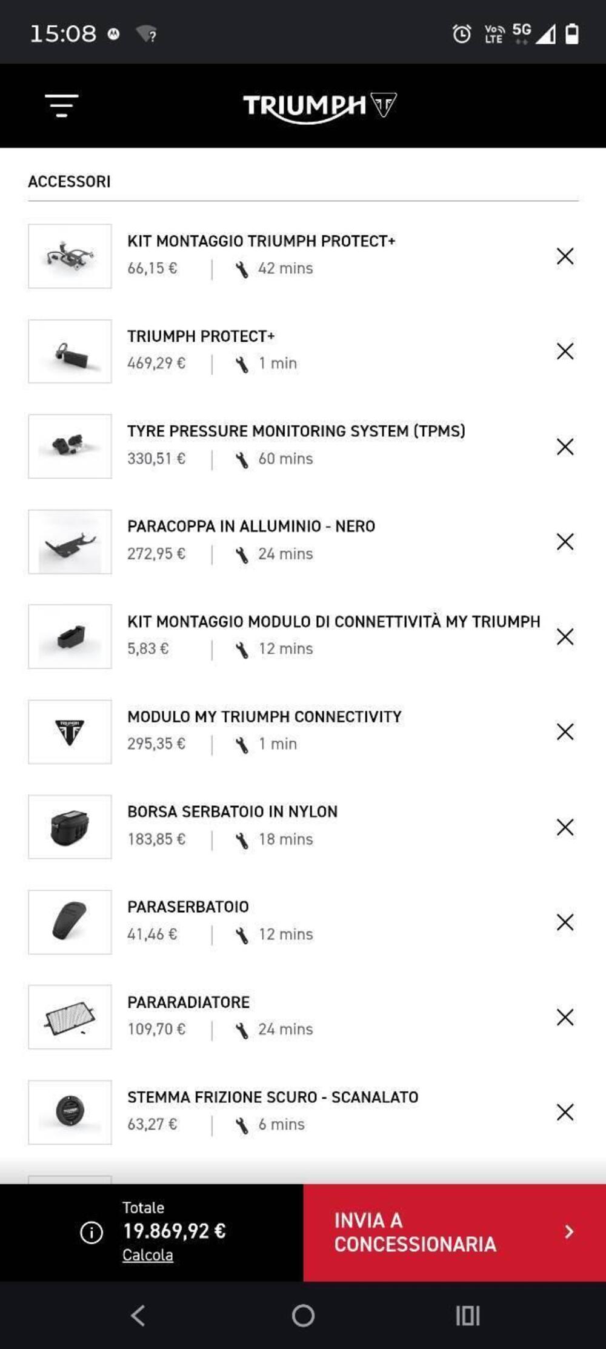Remove the Pararadiatore accessory

(x=565, y=1018)
